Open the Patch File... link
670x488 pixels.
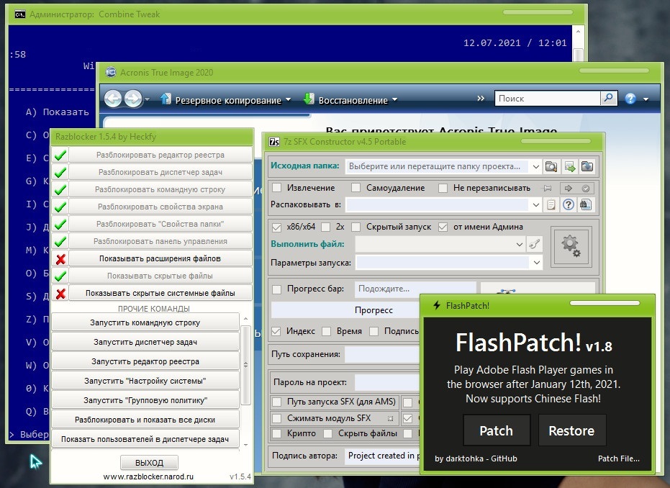(618, 458)
